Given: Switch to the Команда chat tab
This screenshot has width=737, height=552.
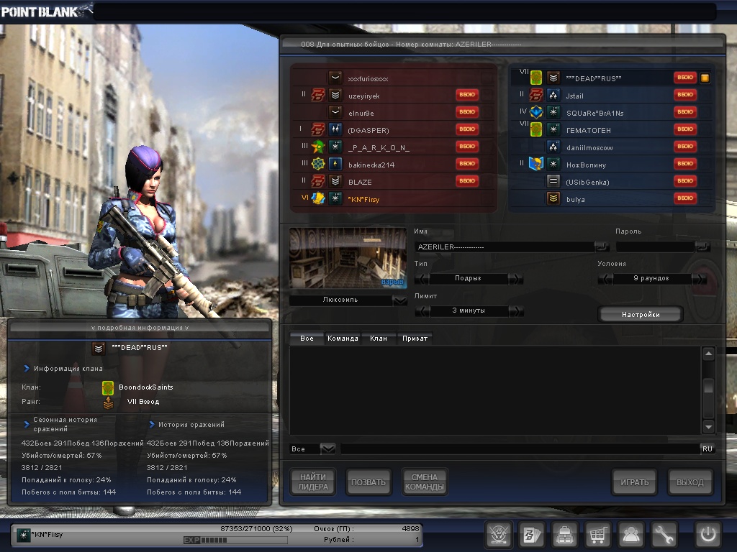Looking at the screenshot, I should point(343,338).
